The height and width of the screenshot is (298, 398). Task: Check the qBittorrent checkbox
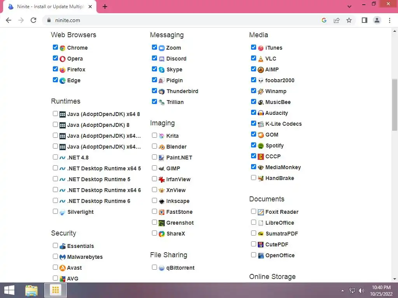pyautogui.click(x=154, y=267)
